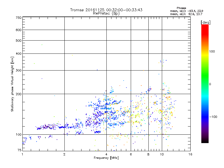The height and width of the screenshot is (168, 224).
Task: Click the 'Frequency [MHz]' axis label
Action: [106, 158]
